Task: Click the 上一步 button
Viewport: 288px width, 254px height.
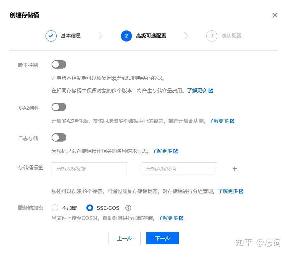Action: 124,238
